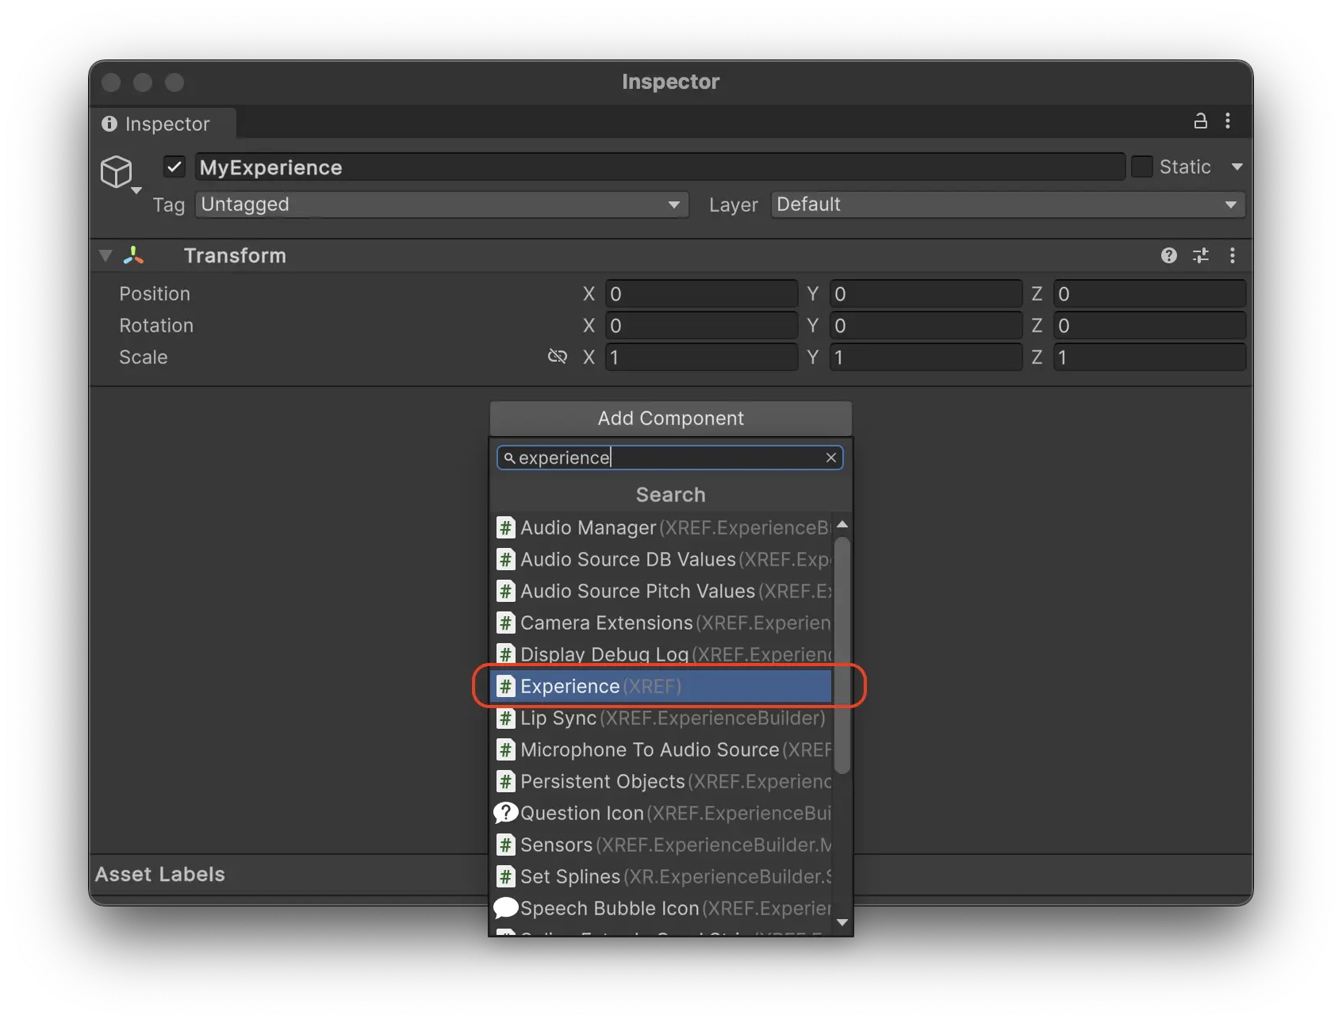Click the Position X input field
1342x1023 pixels.
700,294
